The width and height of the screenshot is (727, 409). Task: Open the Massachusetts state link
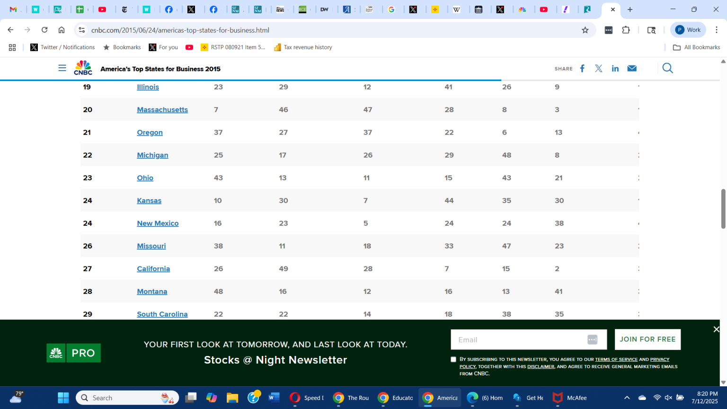pos(162,110)
